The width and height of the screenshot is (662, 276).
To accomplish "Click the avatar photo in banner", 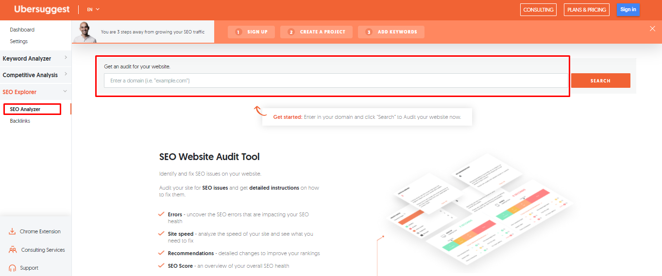I will click(x=85, y=32).
